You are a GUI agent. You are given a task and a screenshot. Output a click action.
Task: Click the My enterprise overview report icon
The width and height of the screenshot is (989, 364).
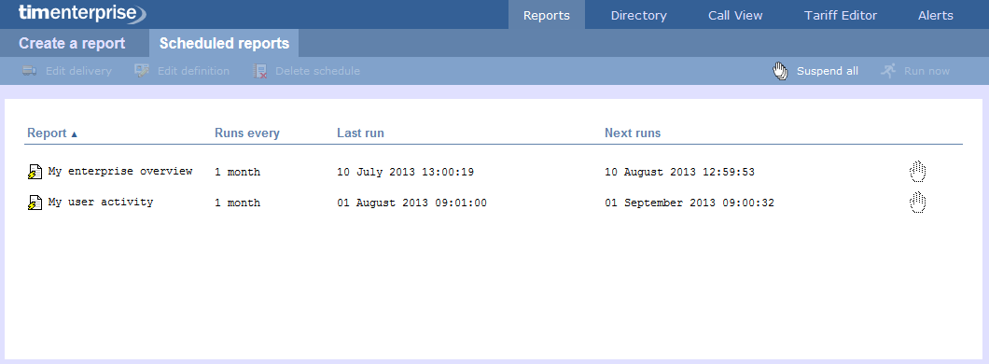click(x=35, y=172)
